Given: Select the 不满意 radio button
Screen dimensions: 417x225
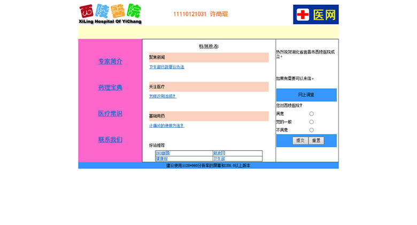Looking at the screenshot, I should click(312, 130).
